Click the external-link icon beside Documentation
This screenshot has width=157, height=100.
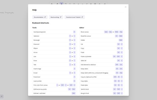tap(45, 17)
